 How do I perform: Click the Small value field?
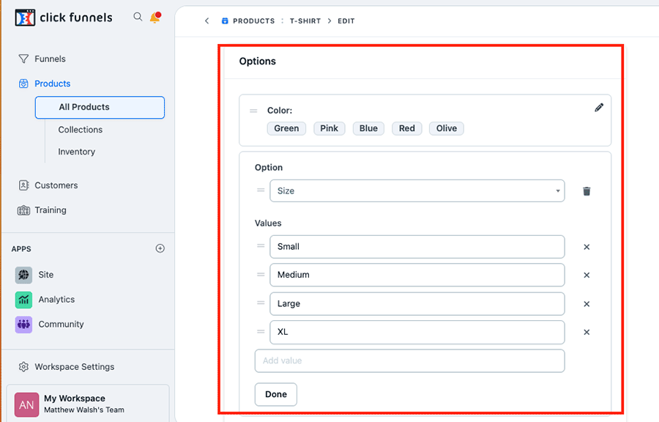coord(417,247)
